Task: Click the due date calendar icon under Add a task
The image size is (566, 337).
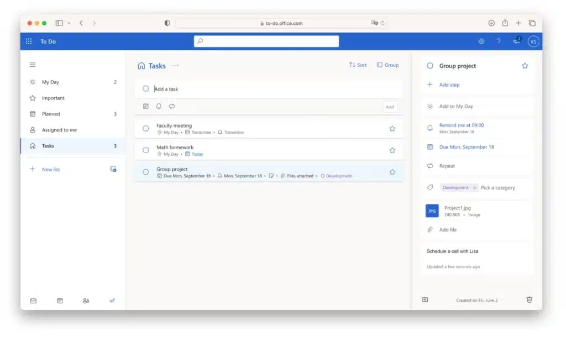Action: [145, 107]
